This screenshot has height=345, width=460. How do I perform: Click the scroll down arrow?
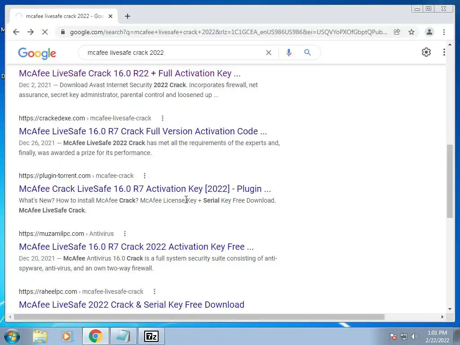[x=450, y=309]
